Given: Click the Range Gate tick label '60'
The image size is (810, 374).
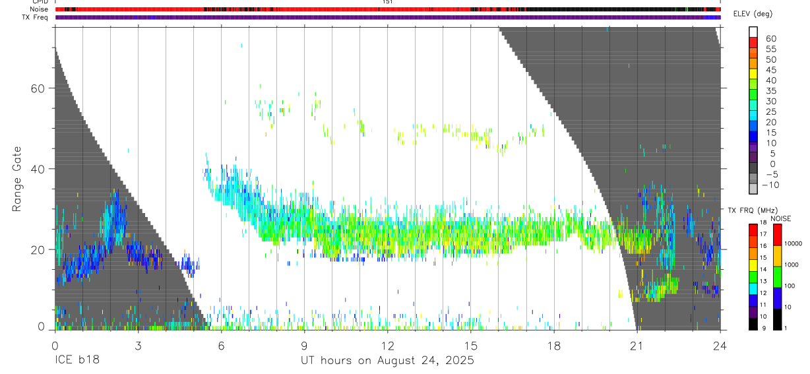Looking at the screenshot, I should tap(38, 88).
